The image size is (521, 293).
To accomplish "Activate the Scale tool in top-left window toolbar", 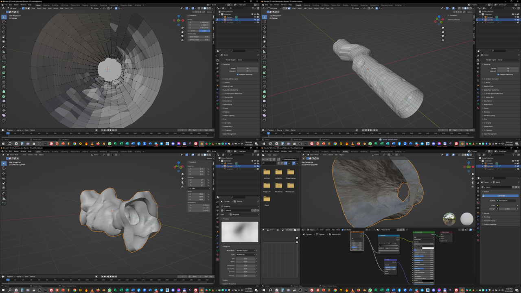I will pyautogui.click(x=4, y=37).
